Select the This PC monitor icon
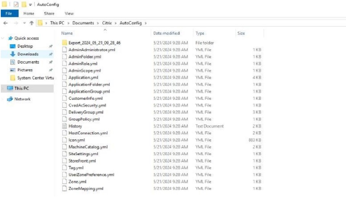 10,88
